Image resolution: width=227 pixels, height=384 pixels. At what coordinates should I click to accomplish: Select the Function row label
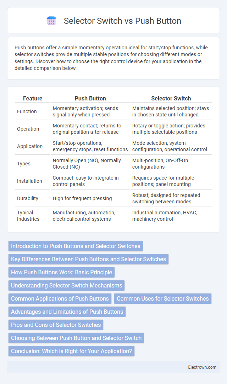[x=27, y=111]
